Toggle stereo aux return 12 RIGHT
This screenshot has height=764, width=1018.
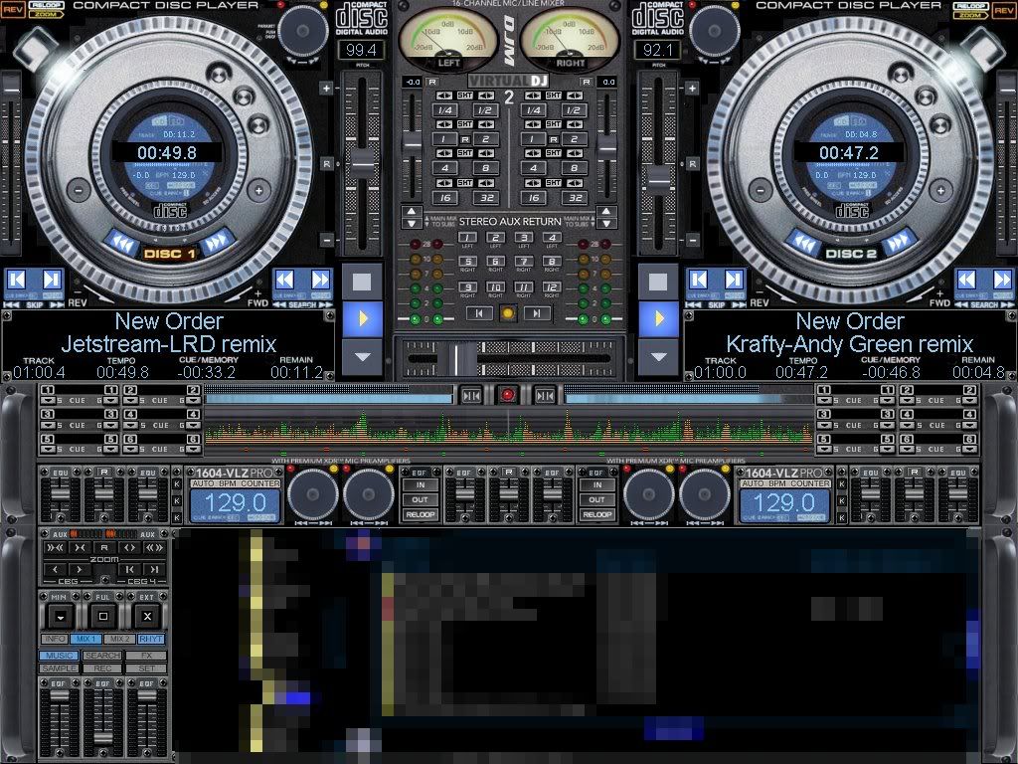552,287
